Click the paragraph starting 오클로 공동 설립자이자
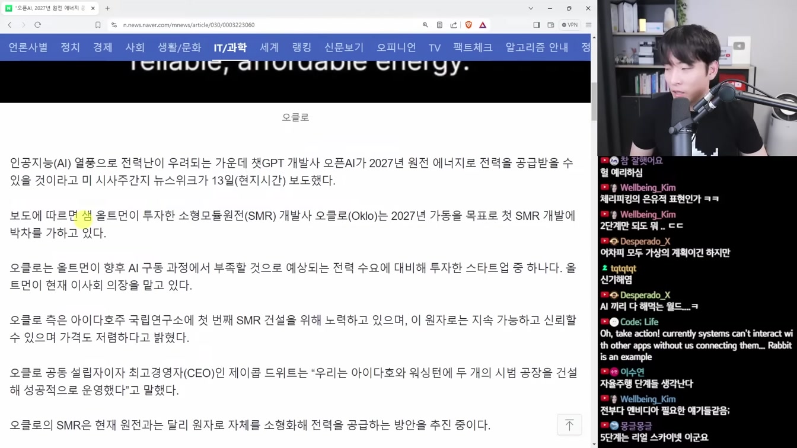Viewport: 797px width, 448px height. (293, 382)
